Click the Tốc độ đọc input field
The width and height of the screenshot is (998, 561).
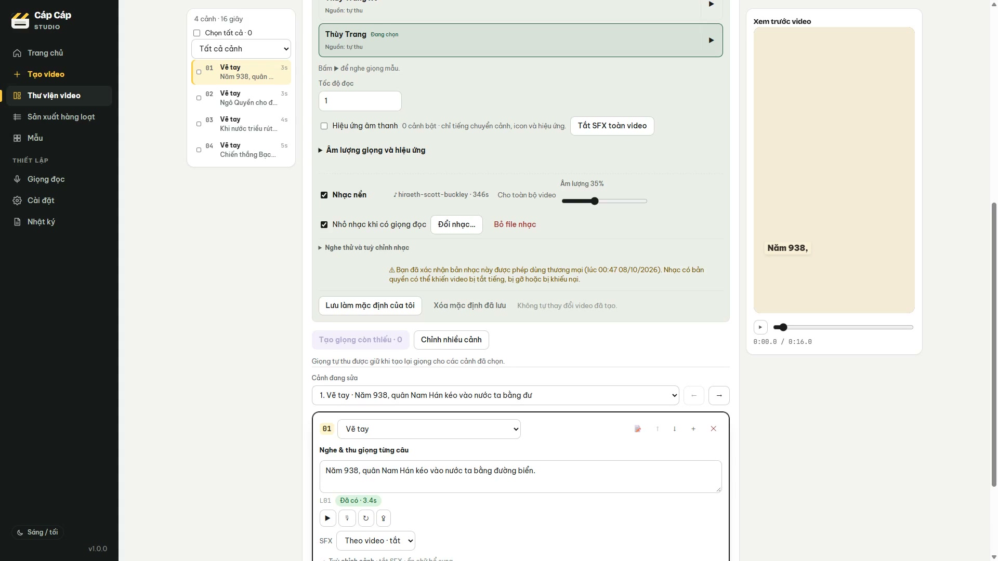pyautogui.click(x=360, y=101)
